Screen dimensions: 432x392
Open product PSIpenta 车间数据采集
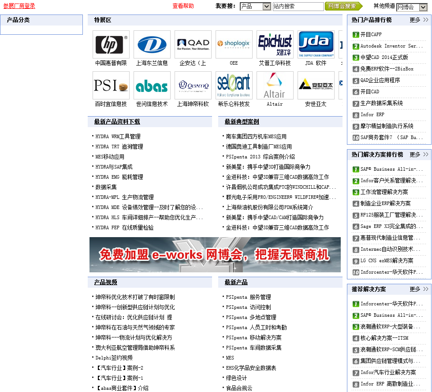254,348
